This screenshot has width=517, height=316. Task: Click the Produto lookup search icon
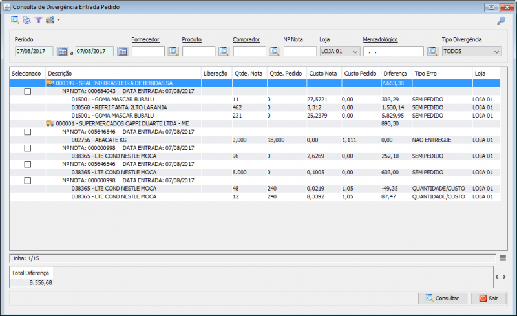[224, 51]
